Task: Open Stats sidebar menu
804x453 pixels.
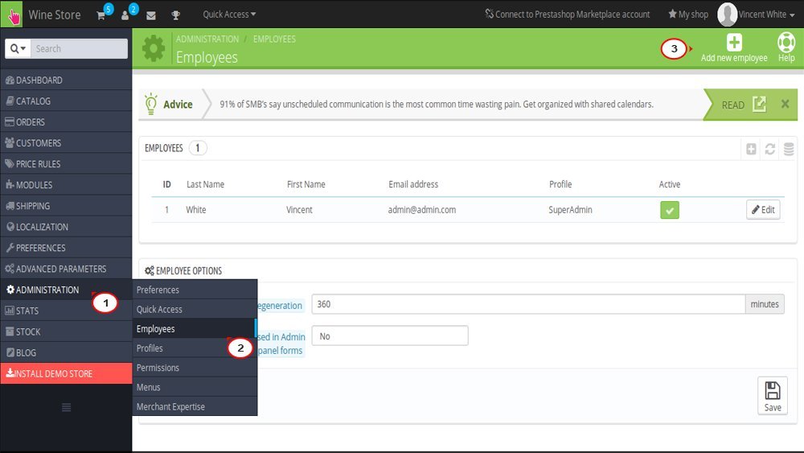Action: click(66, 311)
